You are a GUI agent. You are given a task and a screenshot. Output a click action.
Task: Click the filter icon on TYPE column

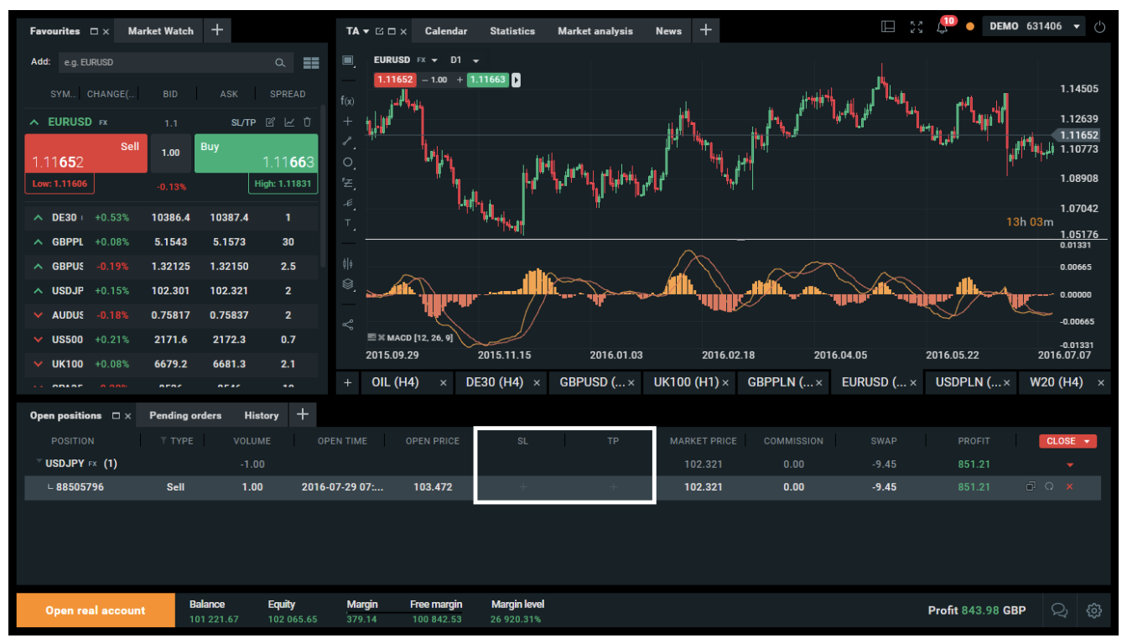pos(164,441)
